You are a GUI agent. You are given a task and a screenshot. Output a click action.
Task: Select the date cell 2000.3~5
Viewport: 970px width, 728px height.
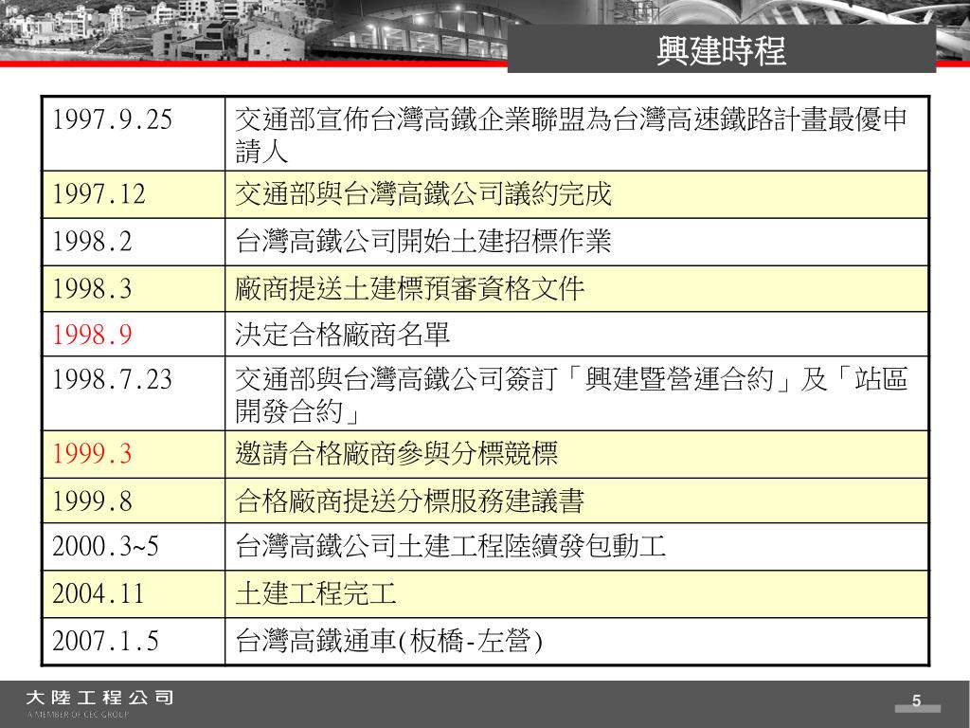(x=133, y=547)
